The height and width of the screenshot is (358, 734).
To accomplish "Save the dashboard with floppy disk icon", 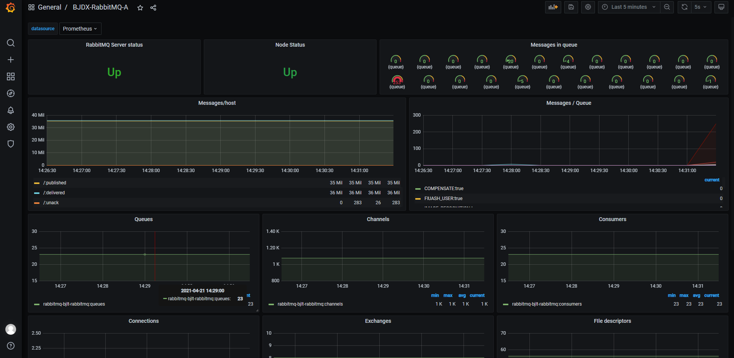I will (x=571, y=7).
